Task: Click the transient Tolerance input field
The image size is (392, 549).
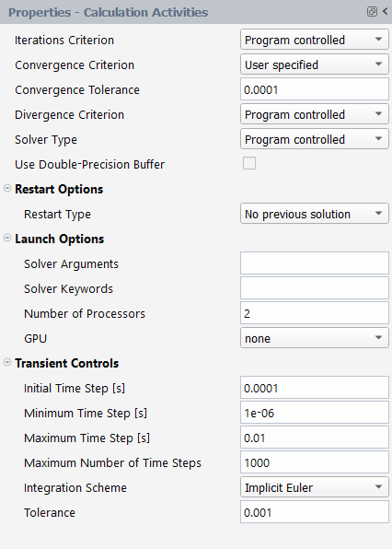Action: click(x=315, y=512)
